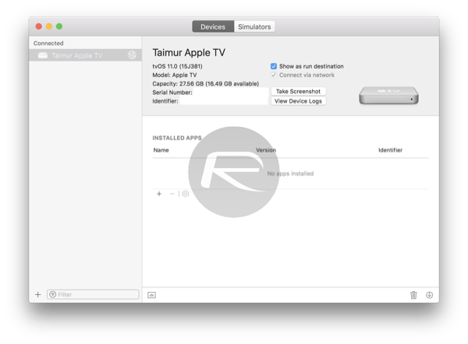This screenshot has width=468, height=344.
Task: Click the Taimur Apple TV title heading
Action: (x=189, y=52)
